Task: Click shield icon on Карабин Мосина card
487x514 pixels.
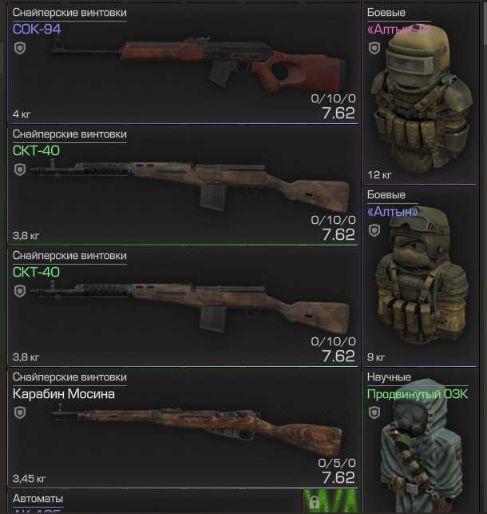Action: (20, 412)
